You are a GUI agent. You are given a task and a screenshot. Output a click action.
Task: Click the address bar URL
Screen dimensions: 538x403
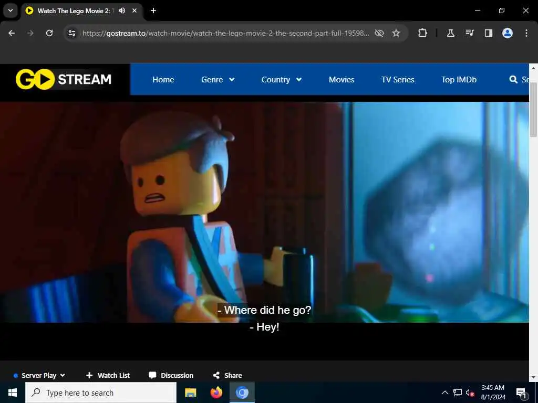coord(226,33)
